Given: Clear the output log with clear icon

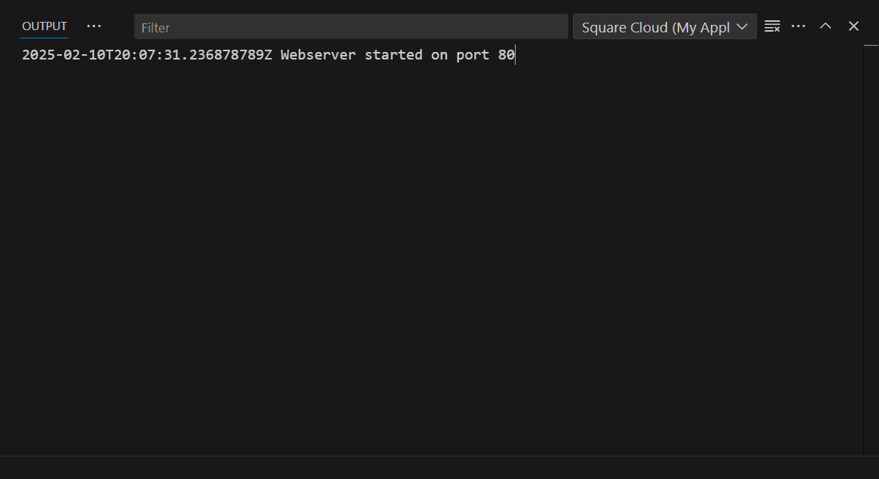Looking at the screenshot, I should click(772, 26).
